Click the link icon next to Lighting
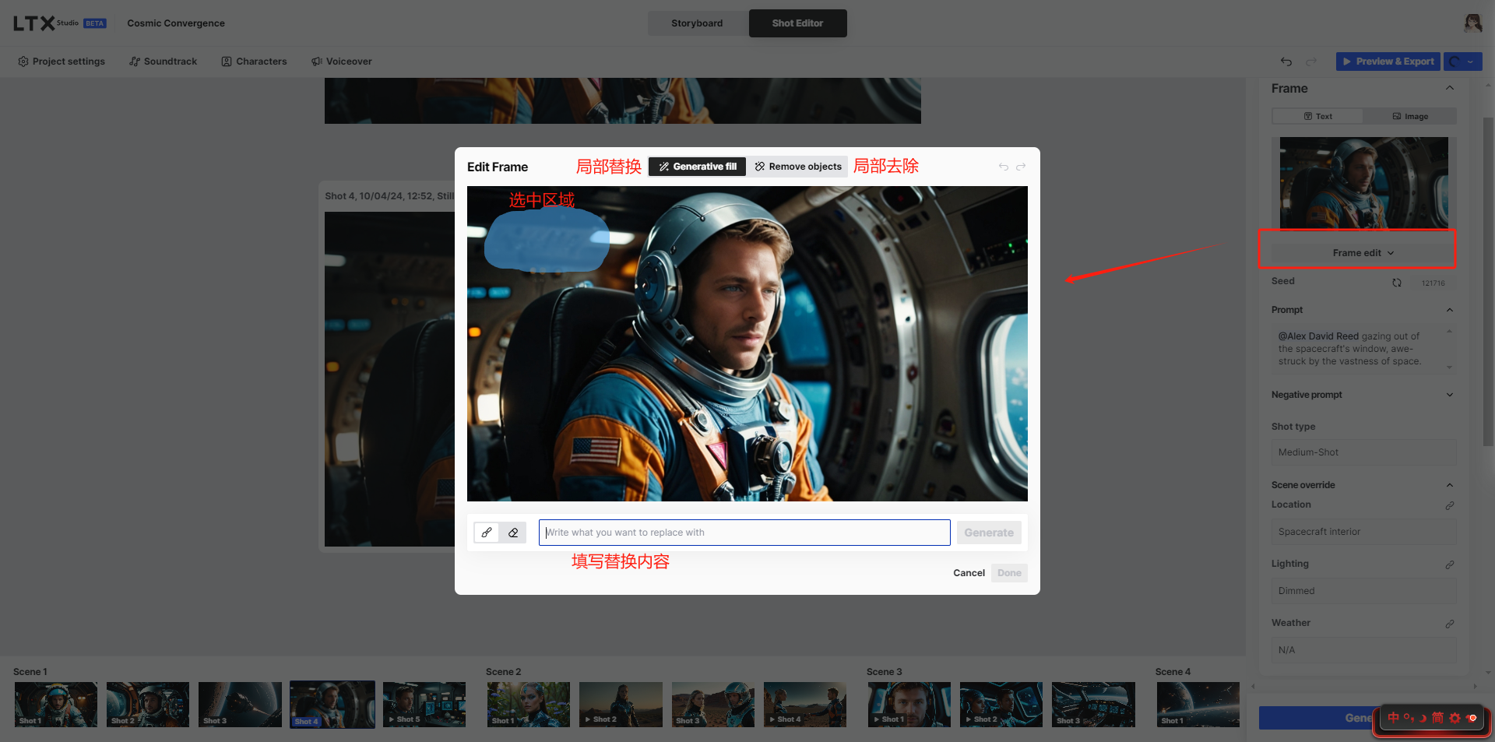1495x742 pixels. point(1450,564)
